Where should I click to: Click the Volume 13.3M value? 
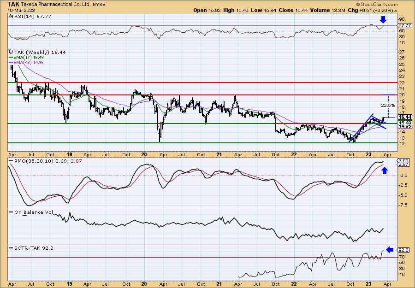click(x=327, y=10)
